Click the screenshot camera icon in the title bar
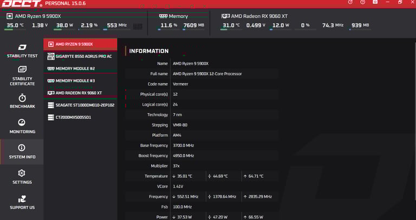The height and width of the screenshot is (220, 416). pos(375,2)
